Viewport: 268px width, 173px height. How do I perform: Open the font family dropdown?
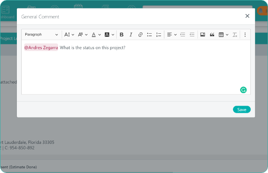pyautogui.click(x=83, y=35)
